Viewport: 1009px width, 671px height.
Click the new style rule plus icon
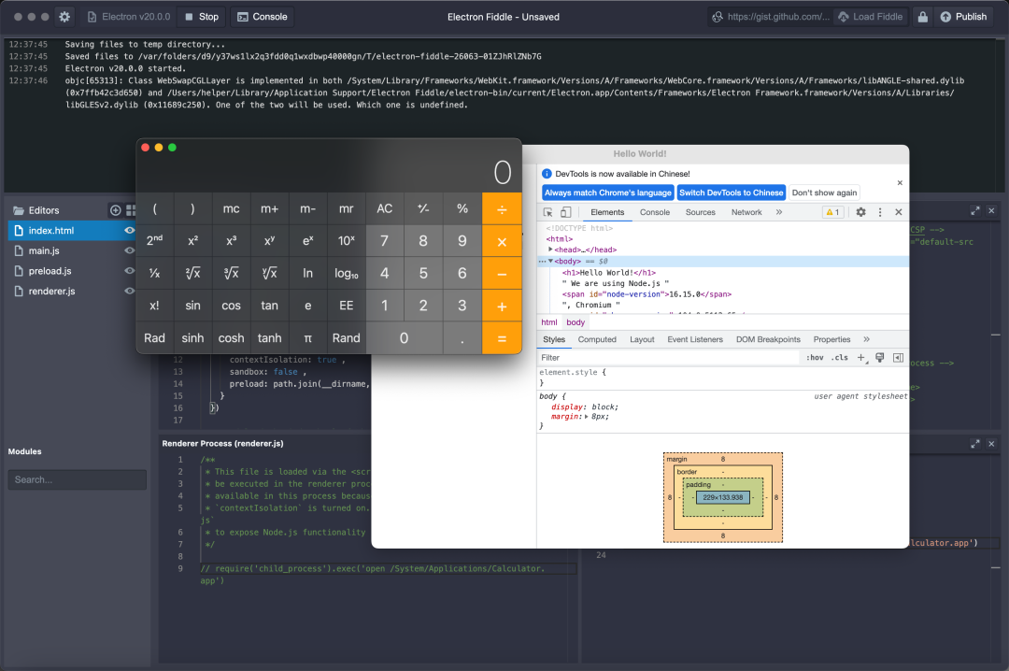point(861,358)
